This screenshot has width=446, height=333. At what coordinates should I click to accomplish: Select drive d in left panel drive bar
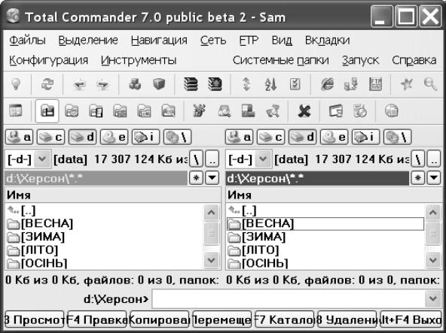coord(82,138)
